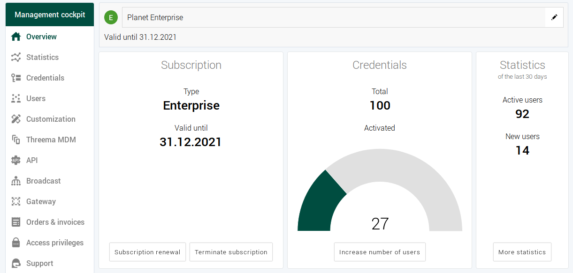
Task: Click 'of the last 30 days' subtitle
Action: [522, 77]
